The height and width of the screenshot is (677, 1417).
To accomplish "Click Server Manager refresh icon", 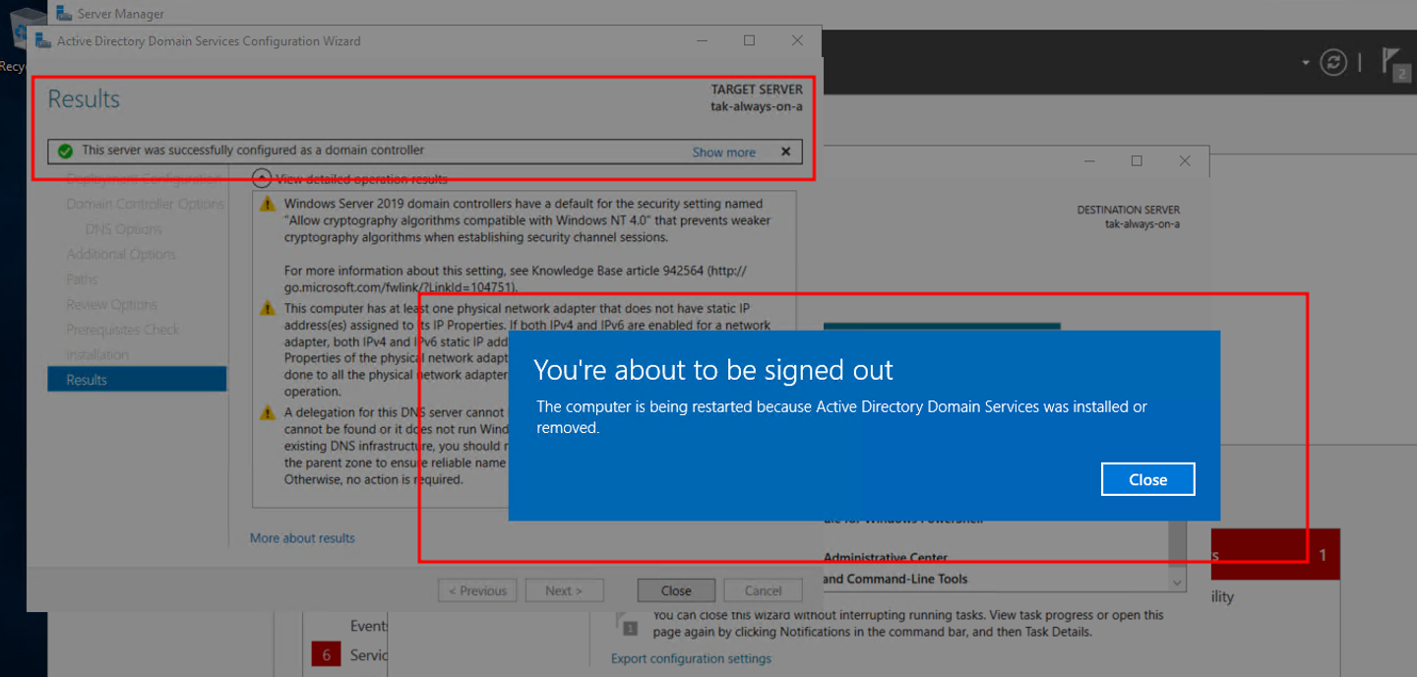I will pyautogui.click(x=1333, y=62).
